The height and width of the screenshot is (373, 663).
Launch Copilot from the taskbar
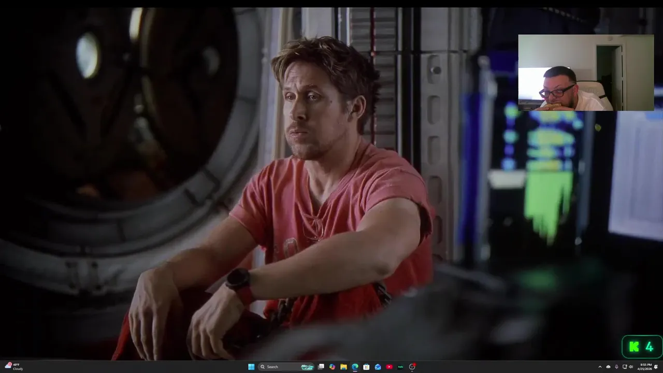pyautogui.click(x=332, y=367)
